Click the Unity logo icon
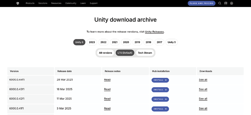 [18, 3]
